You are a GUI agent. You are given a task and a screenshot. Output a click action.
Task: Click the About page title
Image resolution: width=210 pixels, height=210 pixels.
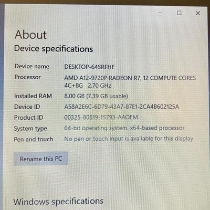pos(30,35)
